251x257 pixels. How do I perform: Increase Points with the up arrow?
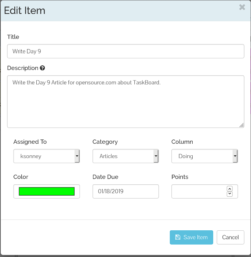coord(229,189)
